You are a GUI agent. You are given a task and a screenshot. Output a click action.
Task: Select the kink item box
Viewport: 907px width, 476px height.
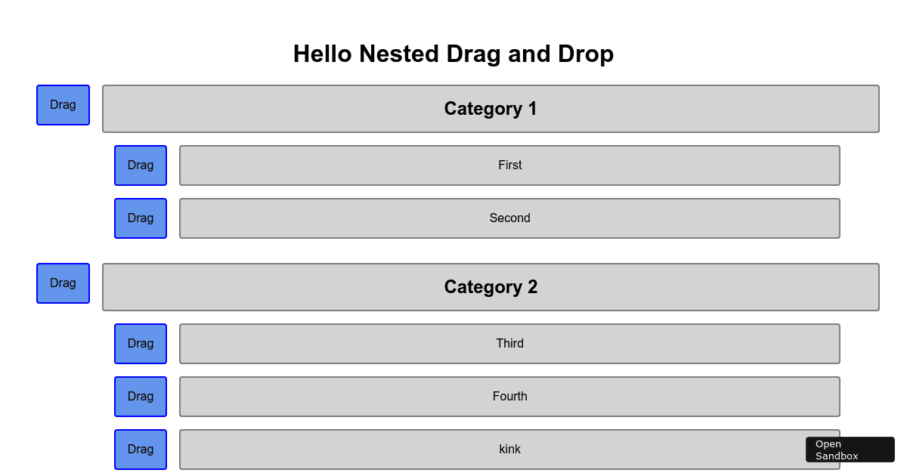pos(509,450)
